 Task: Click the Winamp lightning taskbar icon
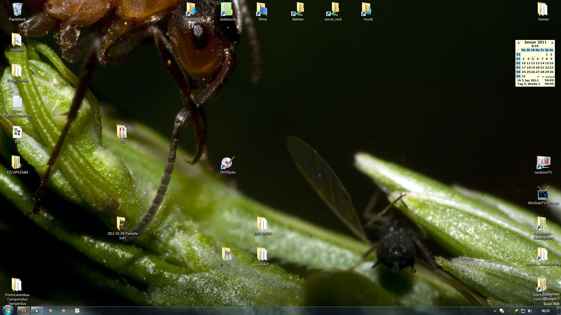pyautogui.click(x=51, y=311)
